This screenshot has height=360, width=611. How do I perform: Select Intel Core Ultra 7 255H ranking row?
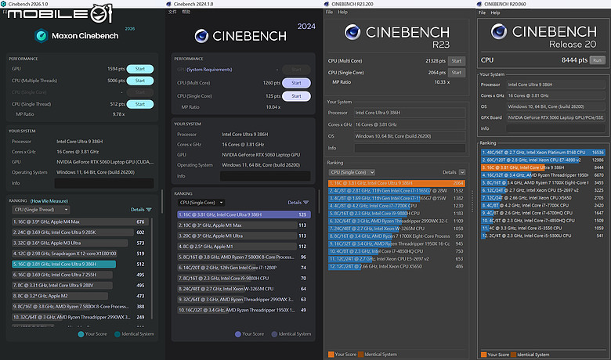tap(79, 275)
